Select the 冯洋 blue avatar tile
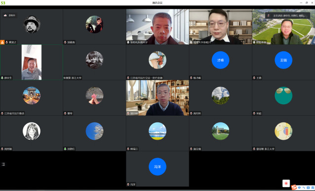This screenshot has width=315, height=191. [x=157, y=169]
